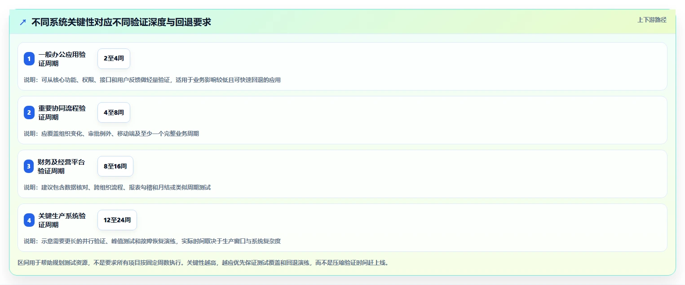Click the label 关键生产系统验证周期
685x285 pixels.
(x=62, y=220)
